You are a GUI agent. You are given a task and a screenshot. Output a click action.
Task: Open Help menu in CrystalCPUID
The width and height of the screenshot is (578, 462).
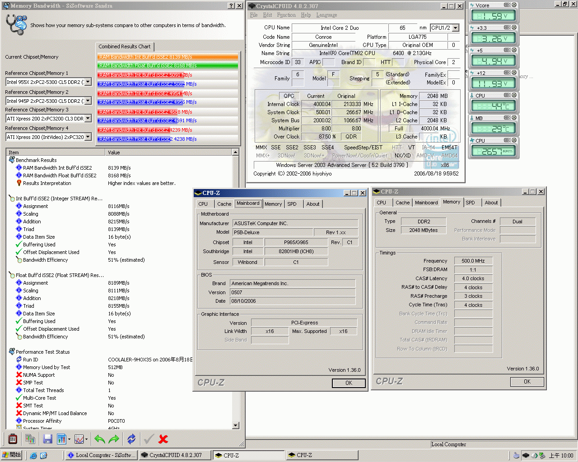[306, 15]
